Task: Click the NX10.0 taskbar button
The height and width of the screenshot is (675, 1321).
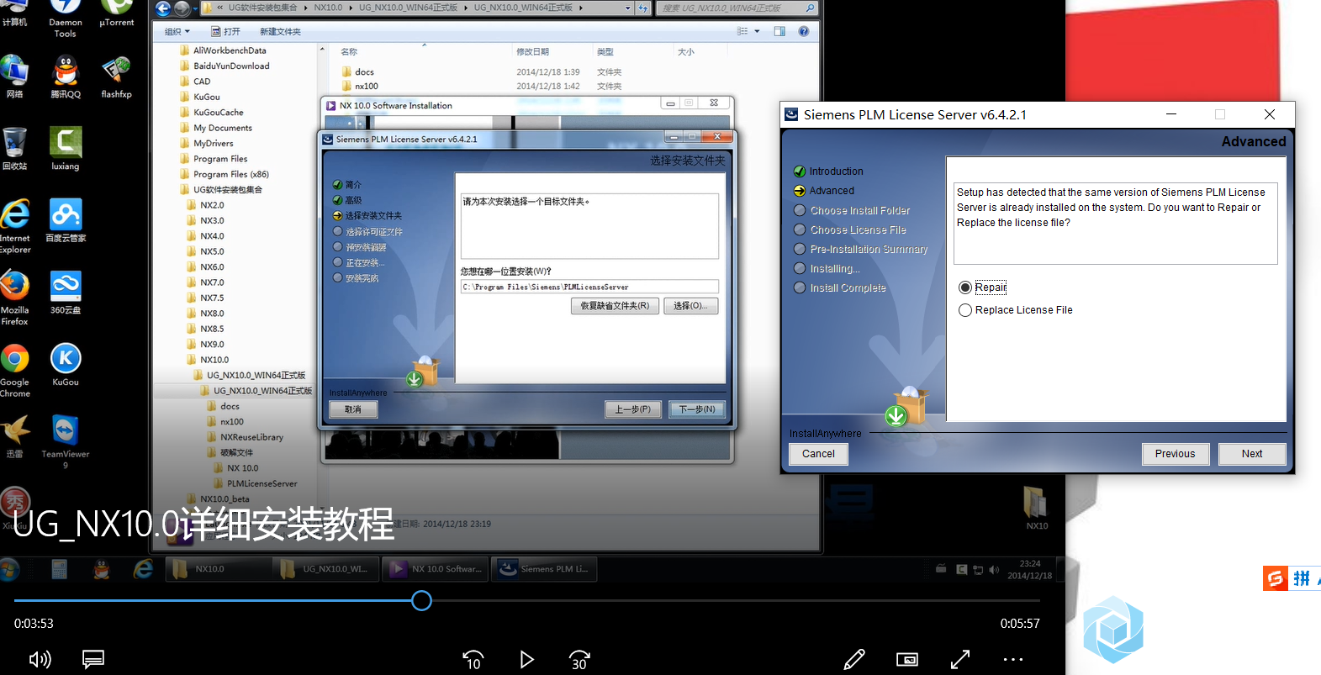Action: (217, 569)
